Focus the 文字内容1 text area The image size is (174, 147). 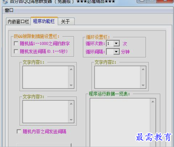click(x=45, y=77)
